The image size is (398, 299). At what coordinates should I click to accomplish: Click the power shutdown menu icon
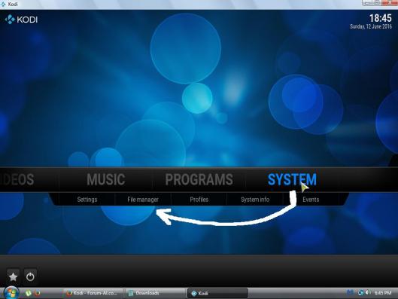(x=30, y=276)
